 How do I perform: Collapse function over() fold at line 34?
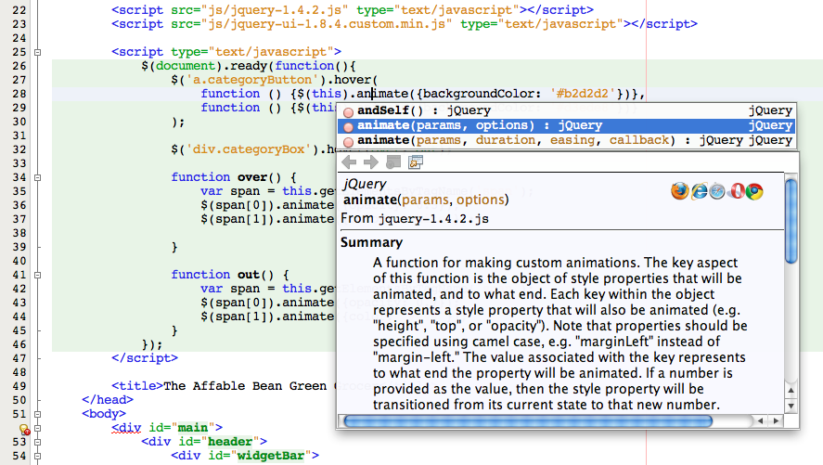point(38,177)
